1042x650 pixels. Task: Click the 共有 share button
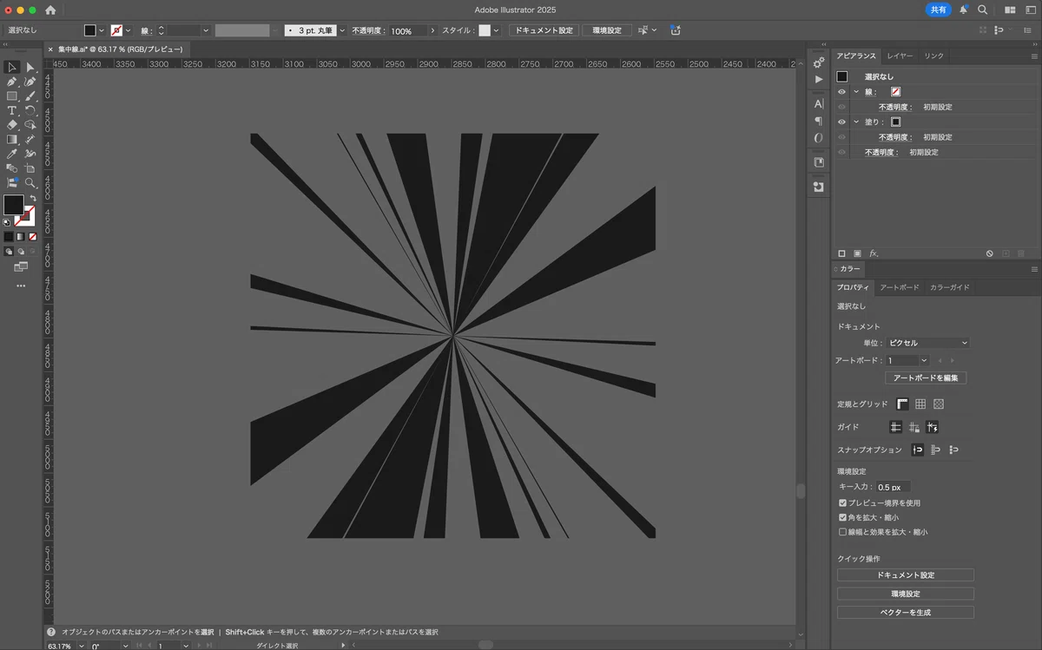(x=939, y=10)
